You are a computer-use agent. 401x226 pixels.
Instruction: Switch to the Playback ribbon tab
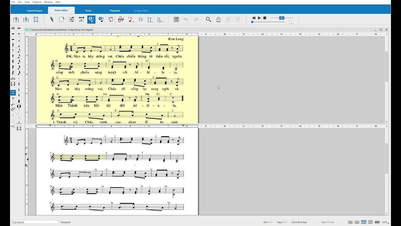[x=115, y=11]
